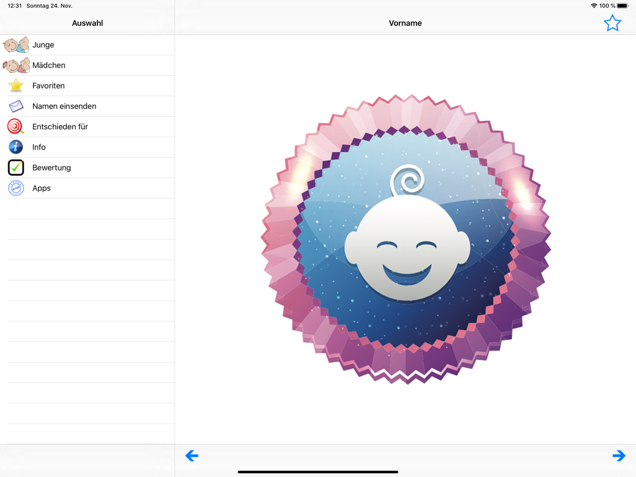Select Namen einsenden entry
The height and width of the screenshot is (477, 636).
pos(64,106)
